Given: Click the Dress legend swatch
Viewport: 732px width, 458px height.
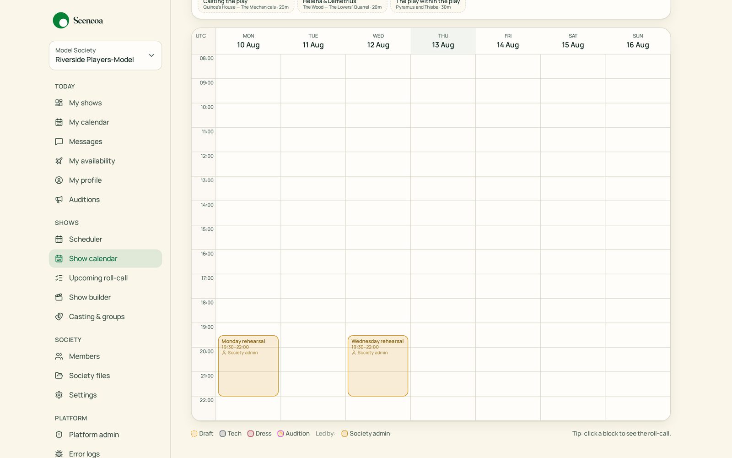Looking at the screenshot, I should click(251, 434).
